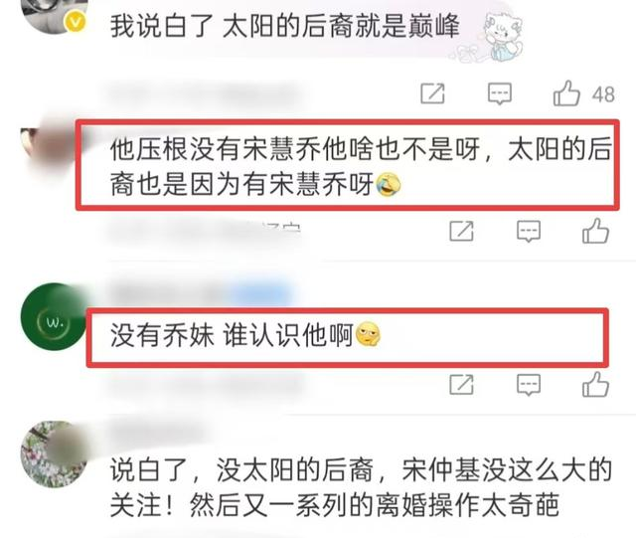This screenshot has height=538, width=636.
Task: Open replies on the 巅峰 comment
Action: (x=499, y=93)
